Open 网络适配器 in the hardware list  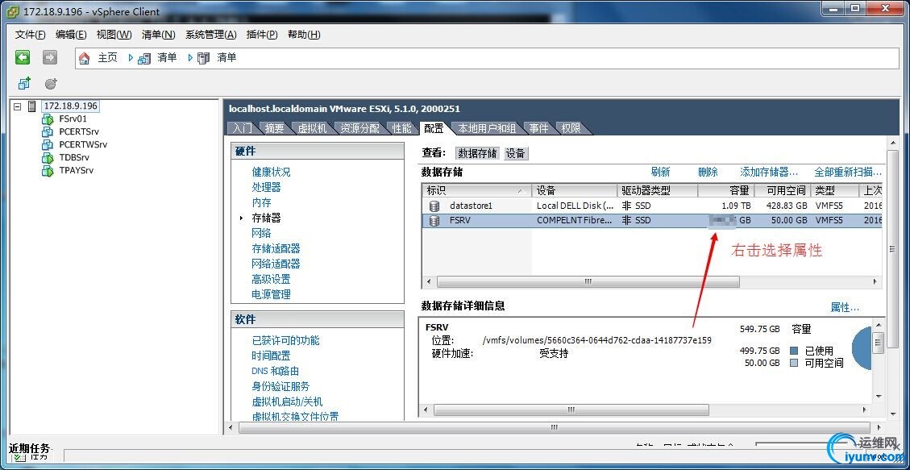click(x=276, y=264)
